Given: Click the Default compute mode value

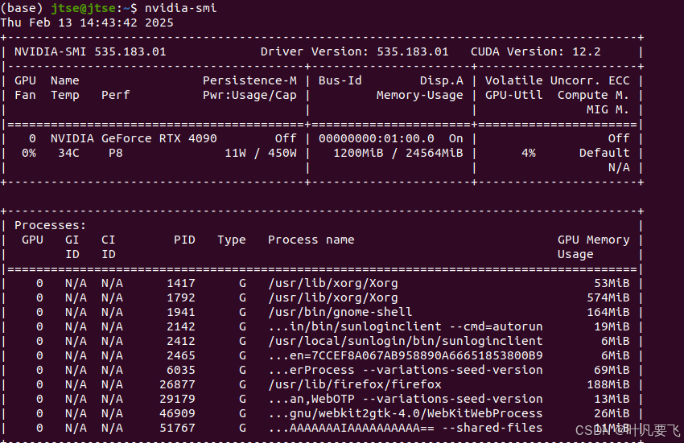Looking at the screenshot, I should pos(604,153).
